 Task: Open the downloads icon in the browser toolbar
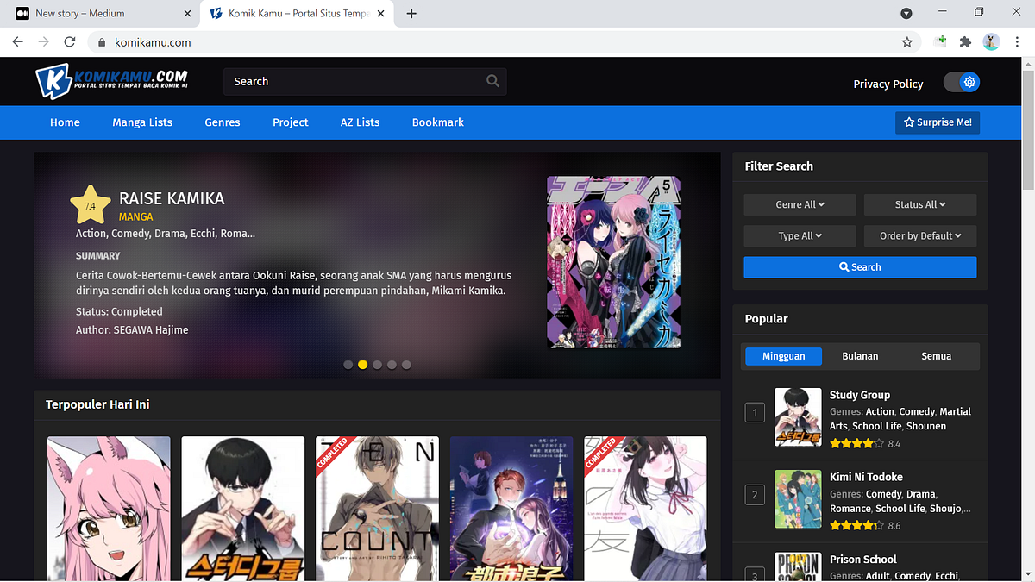point(906,13)
